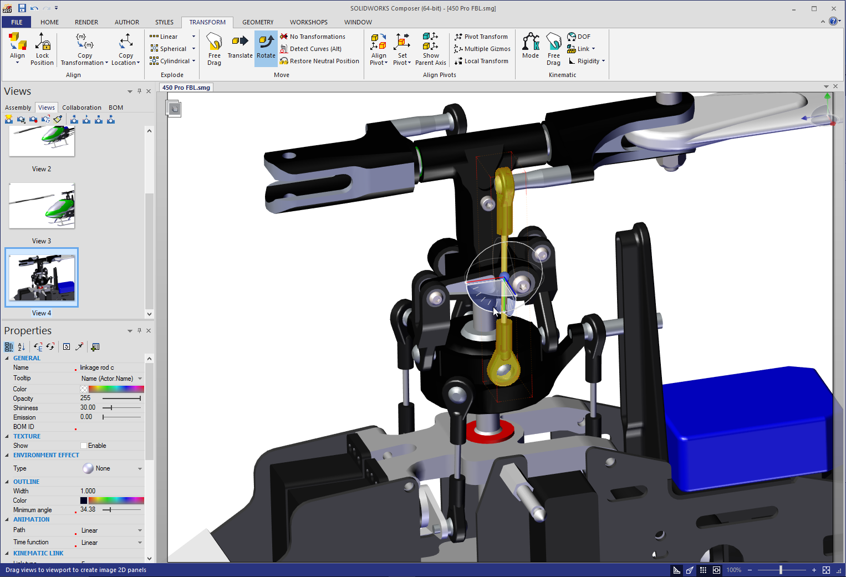
Task: Activate the Move group's Free Drag tool
Action: coord(215,49)
